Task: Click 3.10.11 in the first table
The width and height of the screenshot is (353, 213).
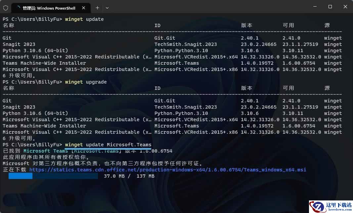Action: click(293, 51)
